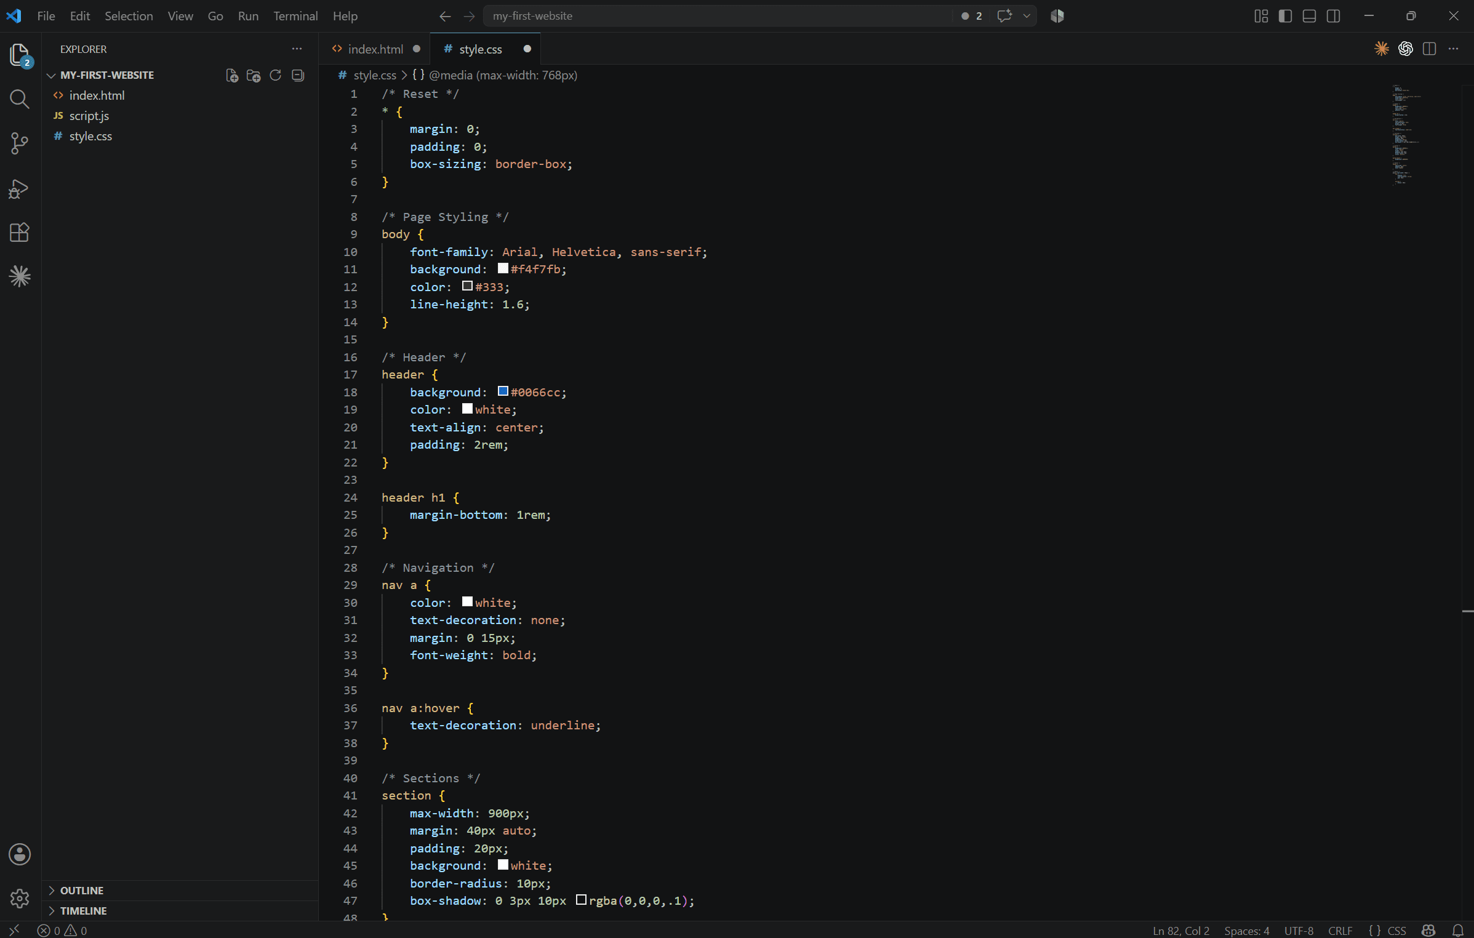Click New Folder icon in explorer

coord(254,75)
